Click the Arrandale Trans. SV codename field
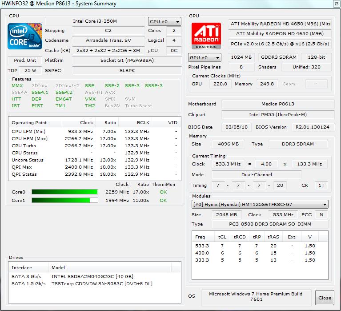The image size is (341, 311). click(108, 40)
